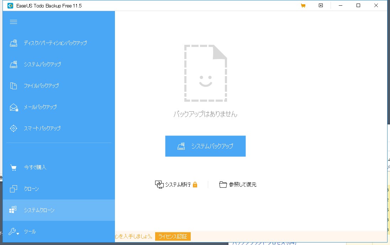Open システムバックアップ from the sidebar icon
Image resolution: width=390 pixels, height=245 pixels.
[13, 64]
